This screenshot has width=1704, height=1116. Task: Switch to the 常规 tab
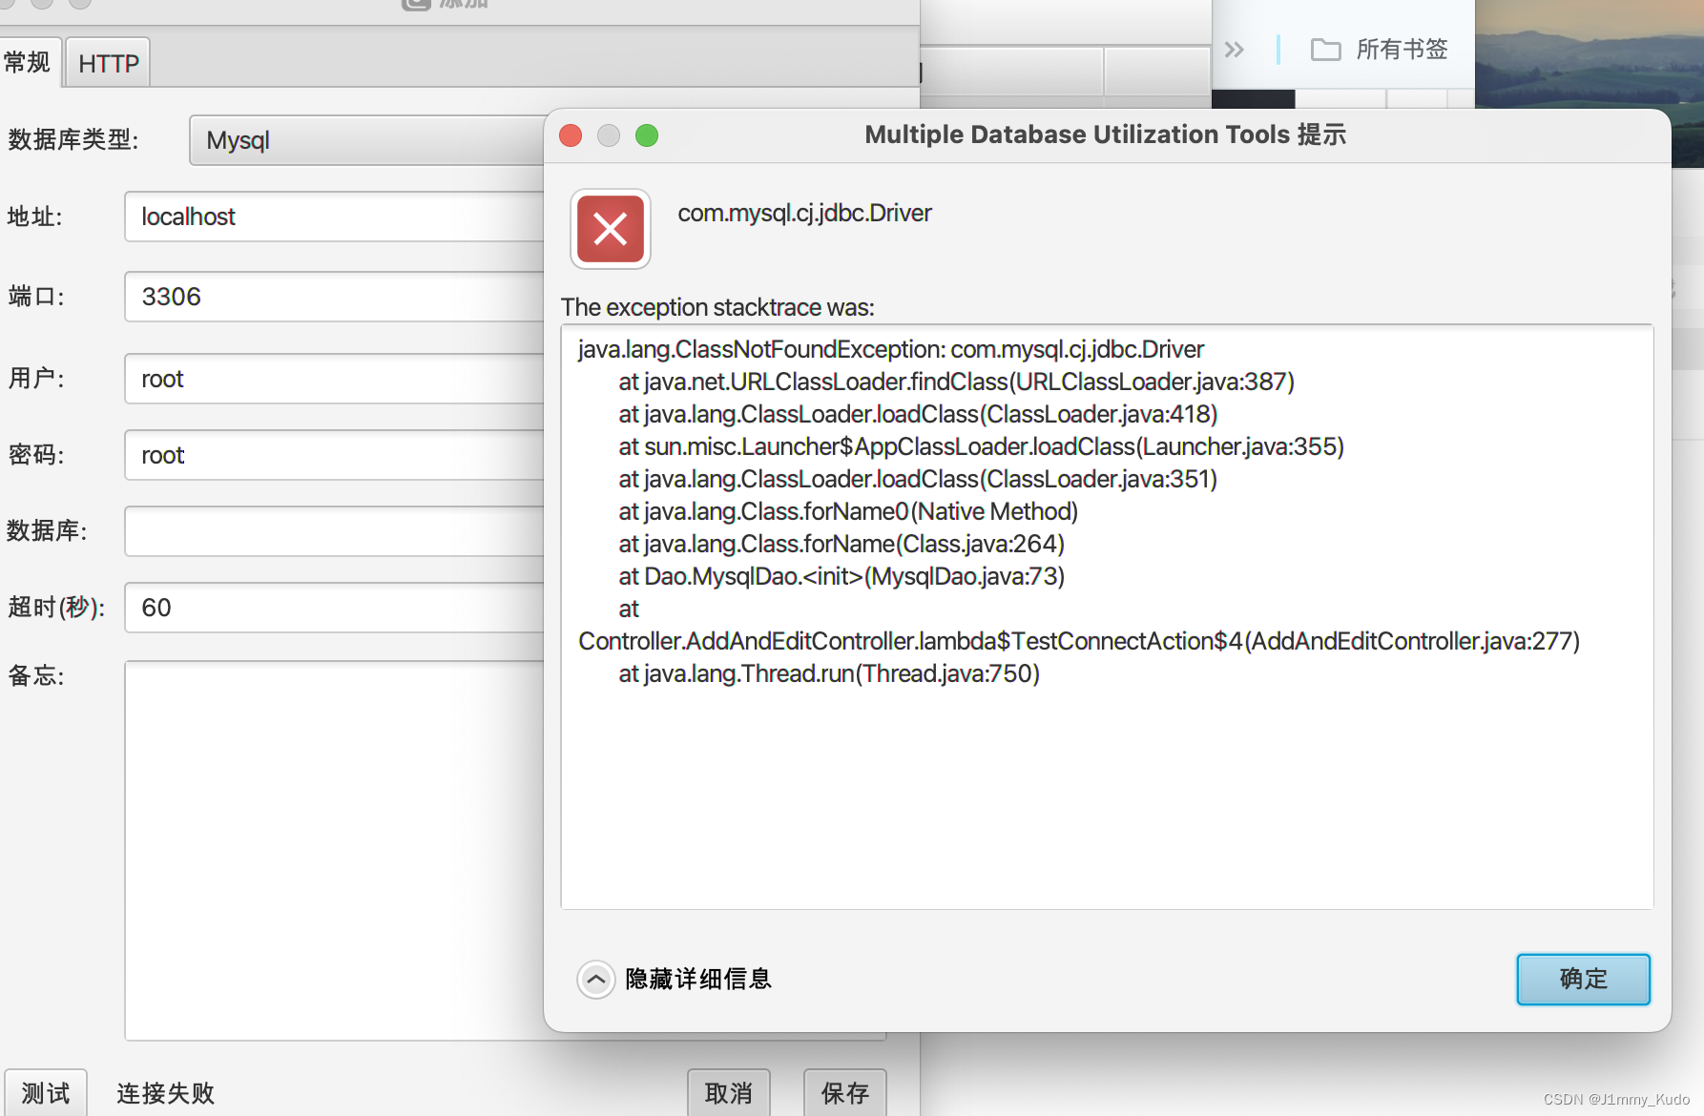(x=28, y=62)
